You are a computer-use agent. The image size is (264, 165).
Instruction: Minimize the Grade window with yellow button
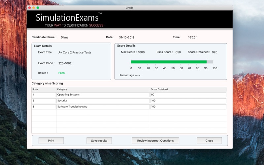[34, 8]
